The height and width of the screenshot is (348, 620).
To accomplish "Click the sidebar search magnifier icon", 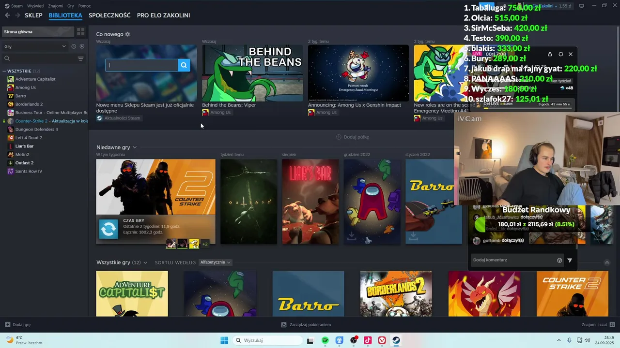I will coord(7,58).
